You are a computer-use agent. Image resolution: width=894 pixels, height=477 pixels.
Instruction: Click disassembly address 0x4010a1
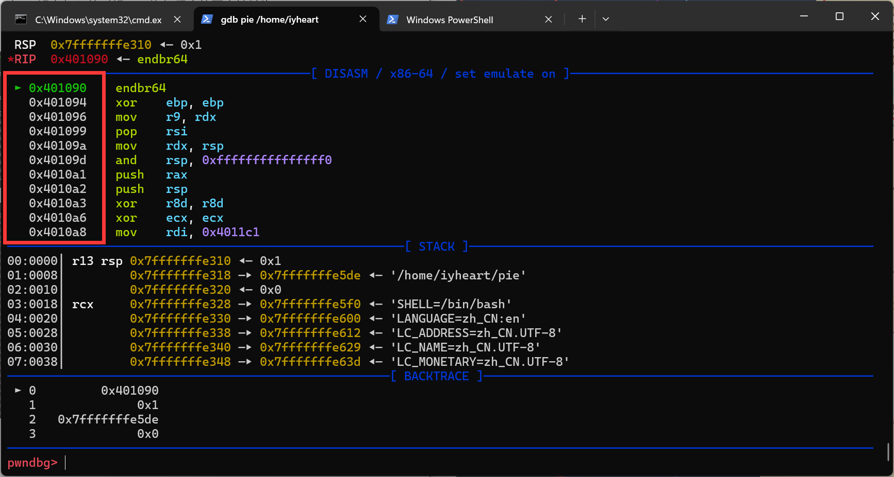pos(58,174)
